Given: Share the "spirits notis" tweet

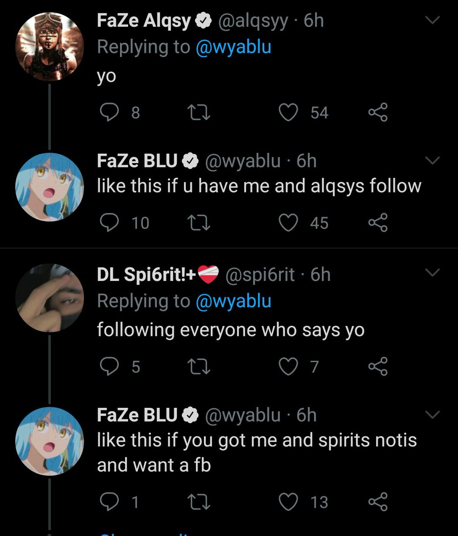Looking at the screenshot, I should (378, 502).
